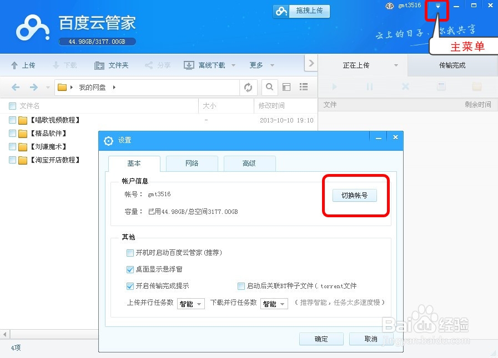This screenshot has width=498, height=358.
Task: Click the 上传 upload toolbar button
Action: [x=23, y=65]
